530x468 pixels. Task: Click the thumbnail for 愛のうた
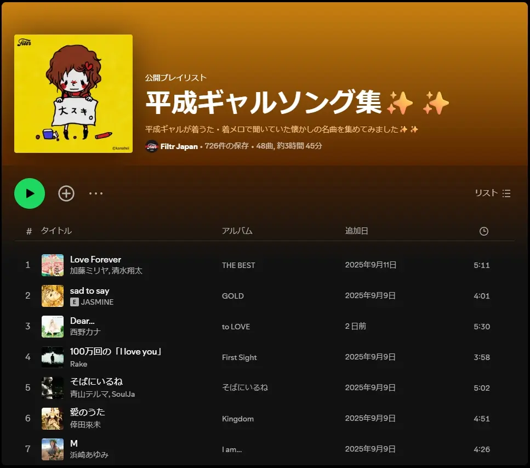tap(53, 418)
